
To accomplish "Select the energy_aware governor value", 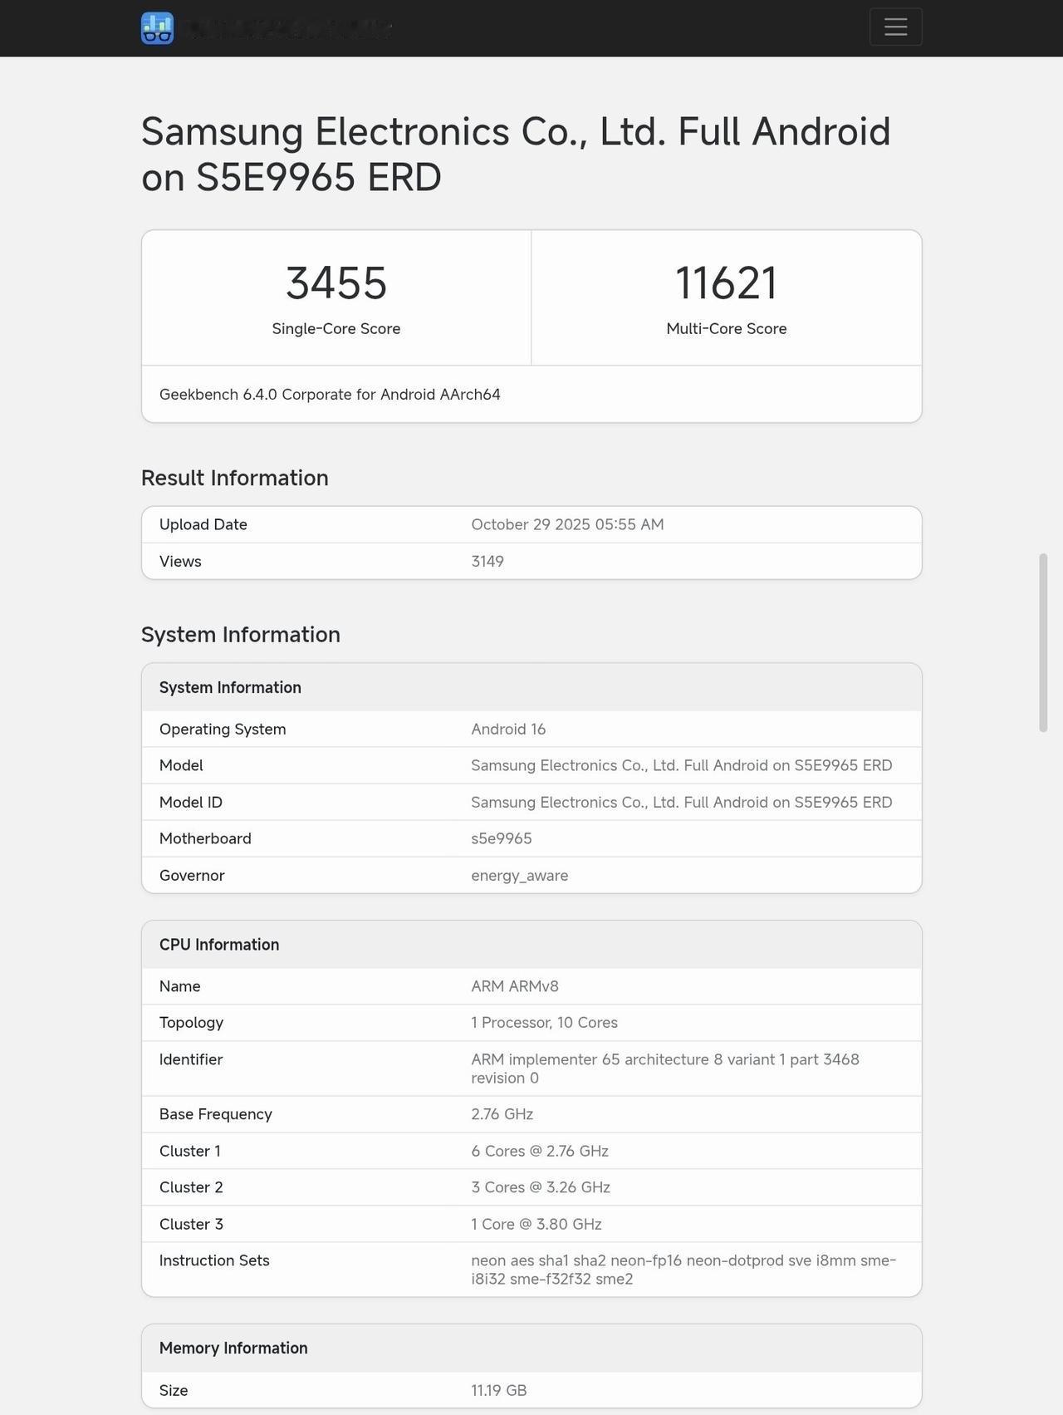I will click(x=520, y=875).
